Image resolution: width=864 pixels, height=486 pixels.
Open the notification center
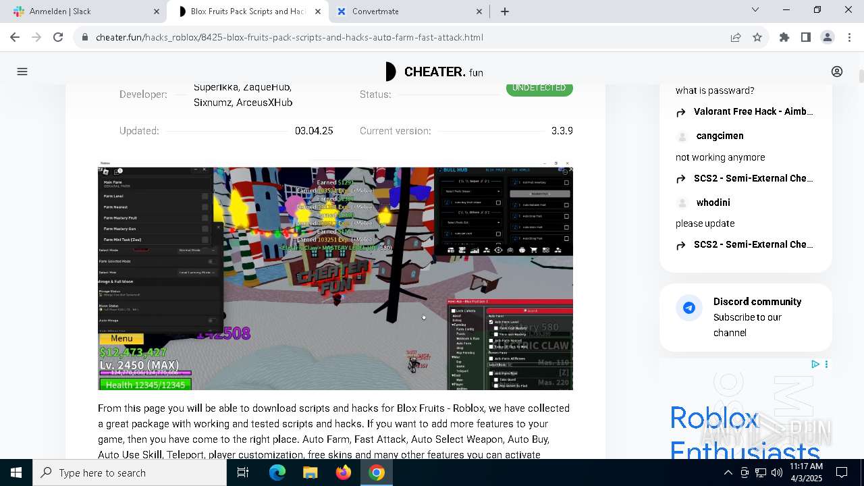pos(842,473)
